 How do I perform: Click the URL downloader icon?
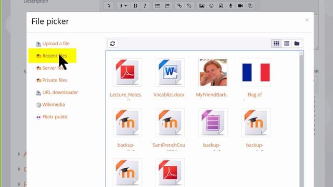[39, 92]
